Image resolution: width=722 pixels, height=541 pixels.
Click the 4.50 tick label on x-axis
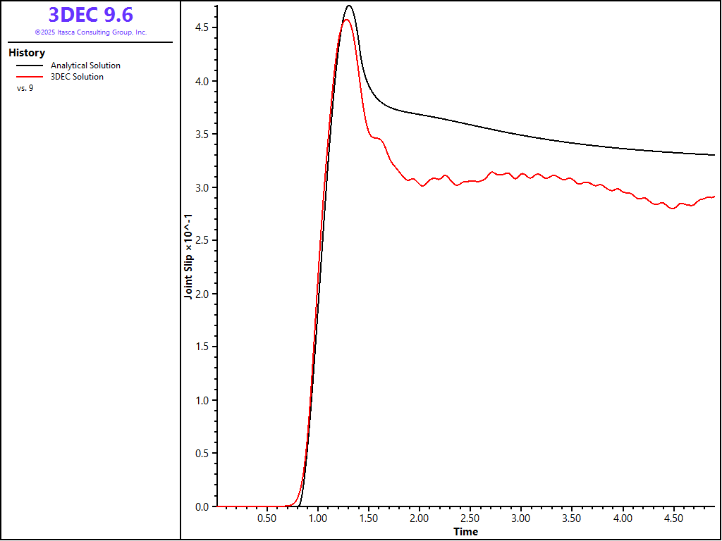673,518
